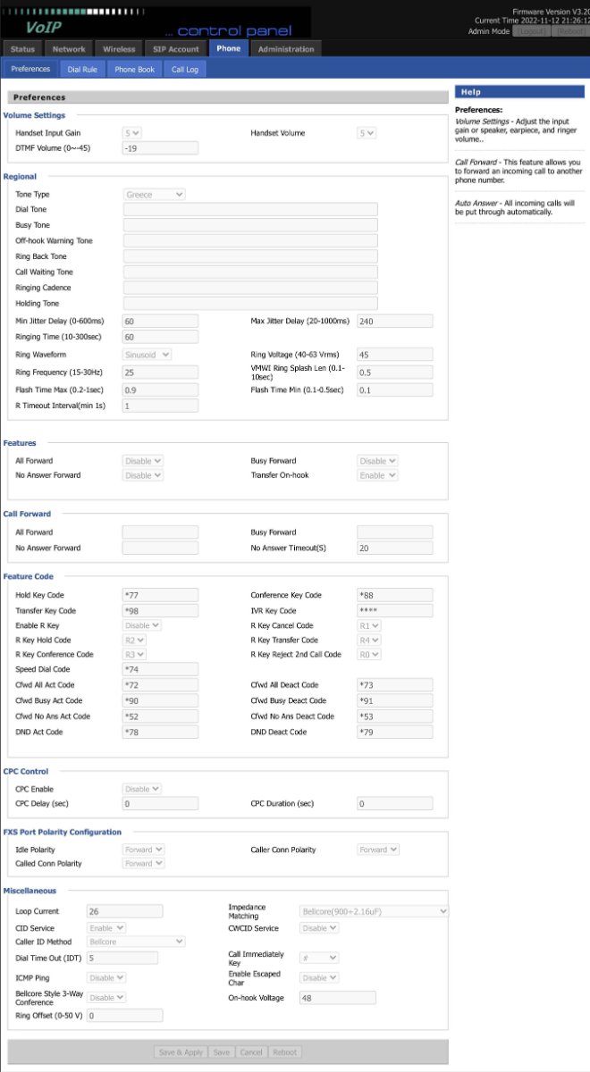Click the Conference Key Code input field
590x1072 pixels.
click(394, 595)
